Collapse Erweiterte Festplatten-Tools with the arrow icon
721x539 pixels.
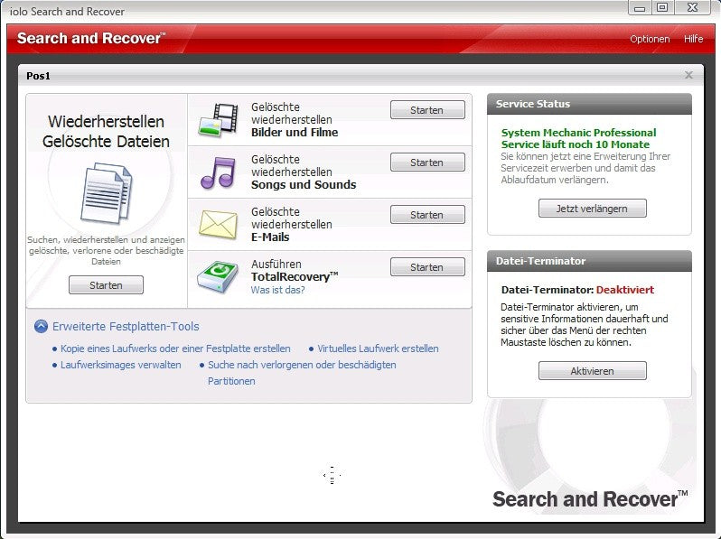[41, 326]
